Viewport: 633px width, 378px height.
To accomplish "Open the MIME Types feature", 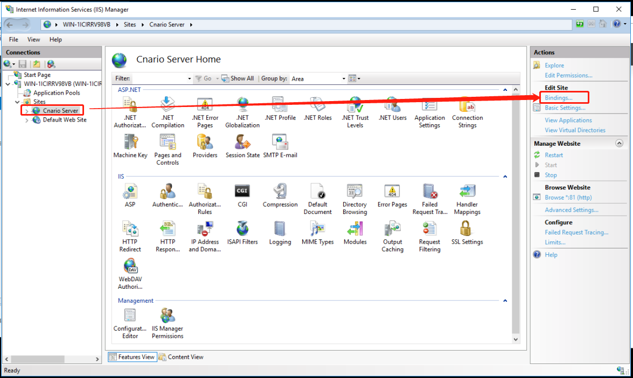I will (317, 228).
